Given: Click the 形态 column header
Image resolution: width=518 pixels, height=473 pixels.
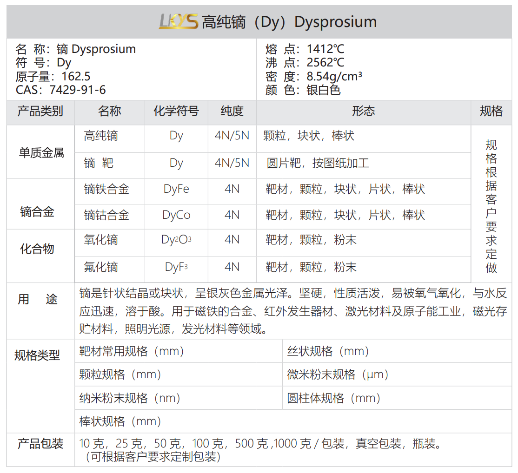Looking at the screenshot, I should (363, 112).
